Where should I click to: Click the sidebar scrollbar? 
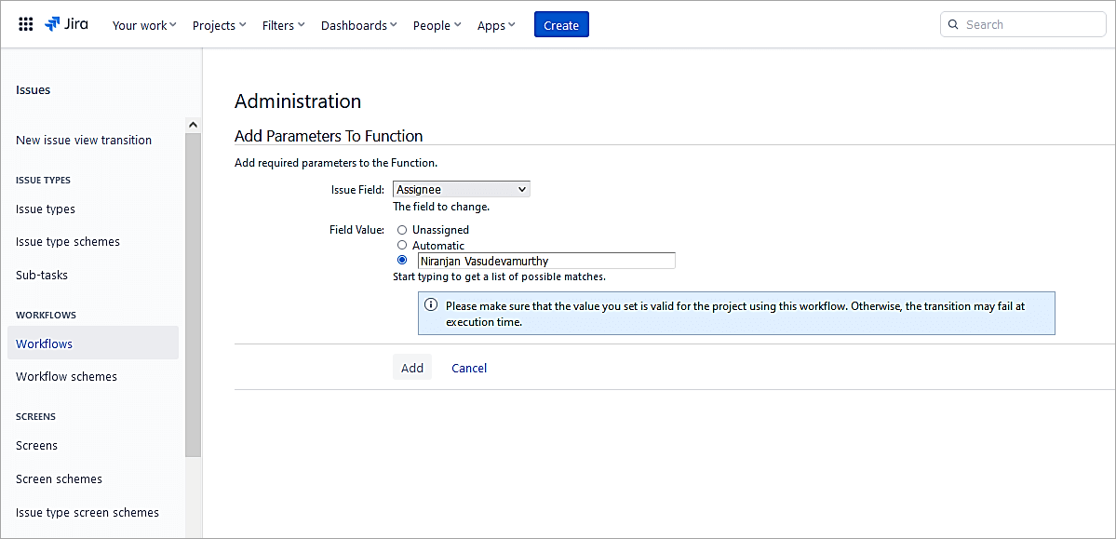[x=193, y=279]
